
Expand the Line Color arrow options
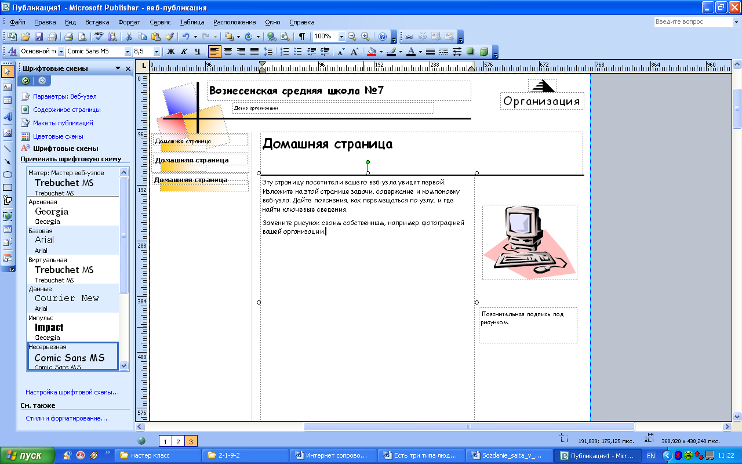click(x=401, y=52)
